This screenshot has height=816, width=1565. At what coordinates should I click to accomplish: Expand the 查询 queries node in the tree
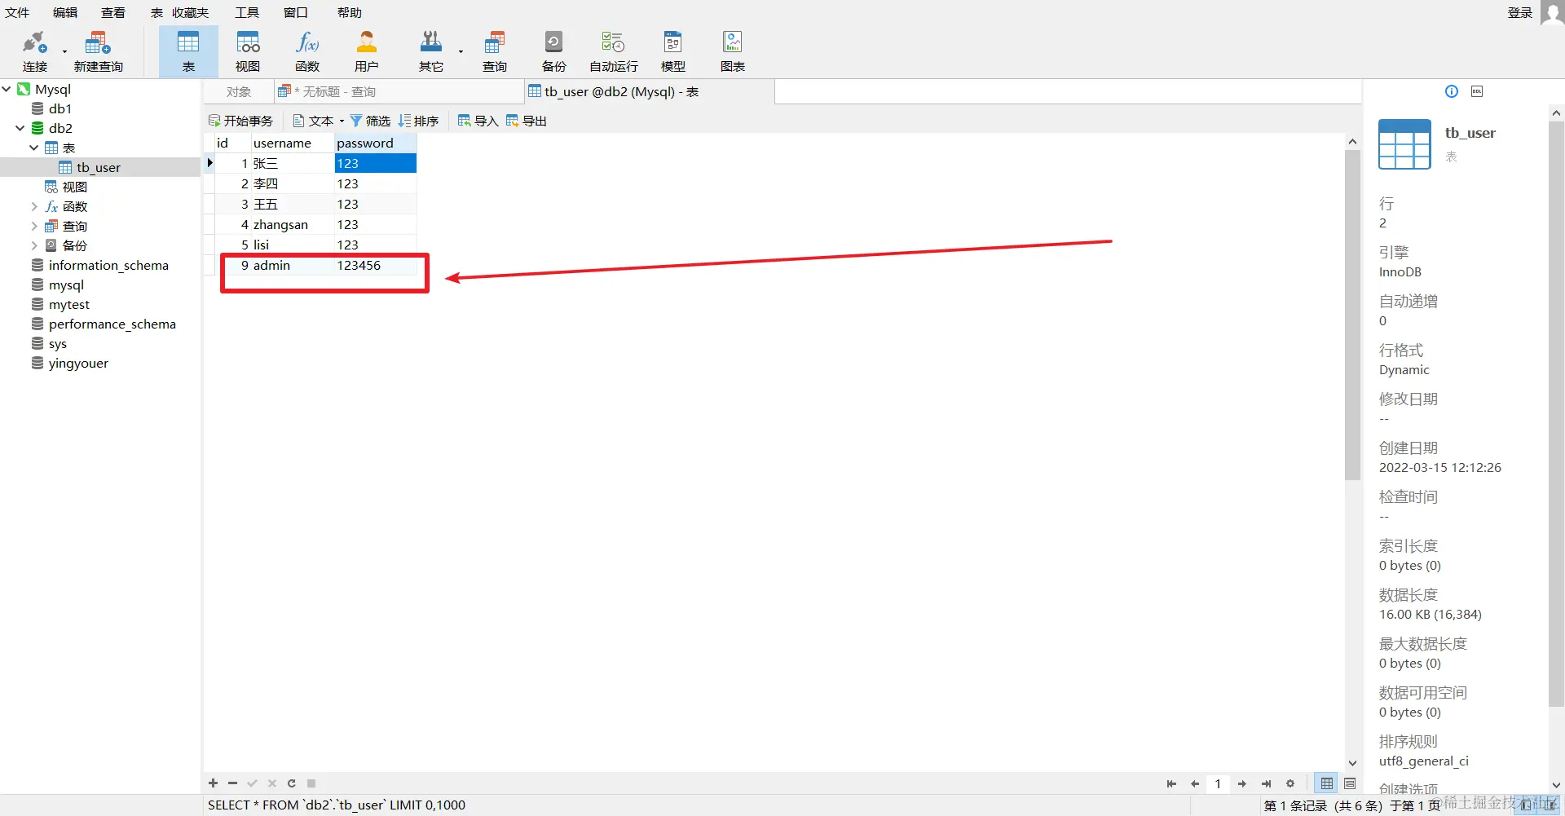(x=33, y=226)
